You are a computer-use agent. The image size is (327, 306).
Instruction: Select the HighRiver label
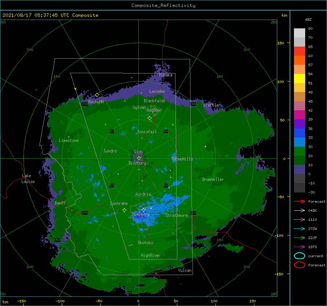(x=151, y=255)
